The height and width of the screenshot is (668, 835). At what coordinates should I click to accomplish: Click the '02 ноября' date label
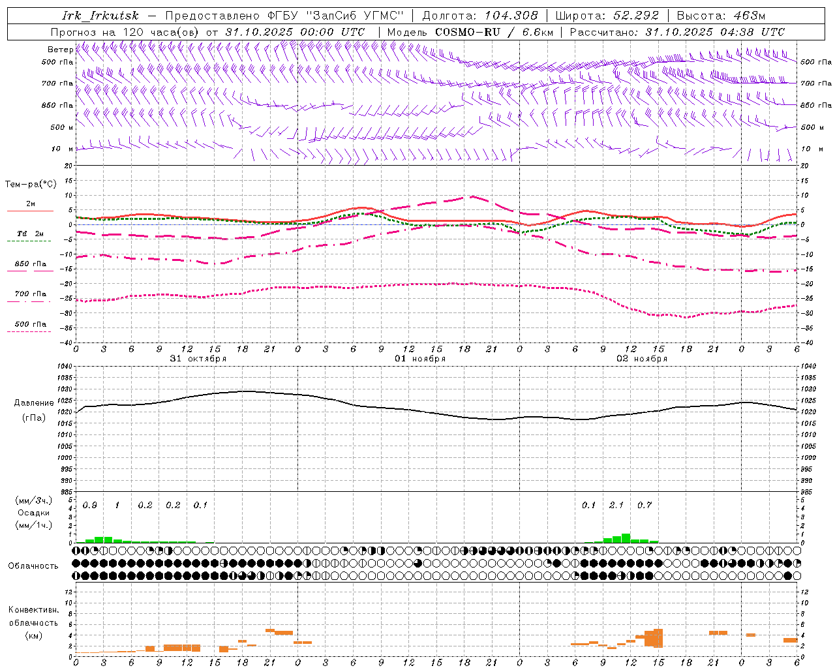(642, 359)
